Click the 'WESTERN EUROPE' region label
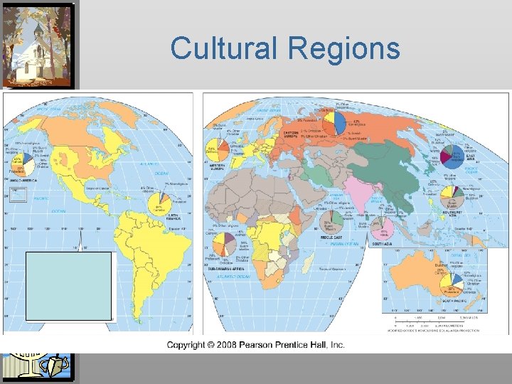512x384 pixels. click(x=217, y=168)
